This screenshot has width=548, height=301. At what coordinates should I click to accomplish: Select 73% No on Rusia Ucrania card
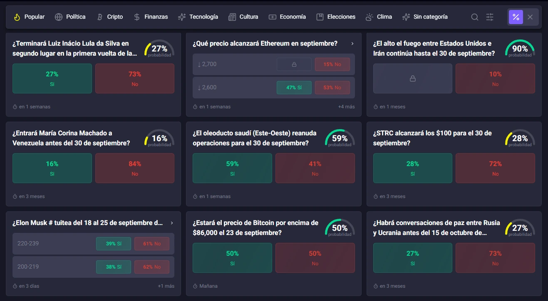click(495, 258)
